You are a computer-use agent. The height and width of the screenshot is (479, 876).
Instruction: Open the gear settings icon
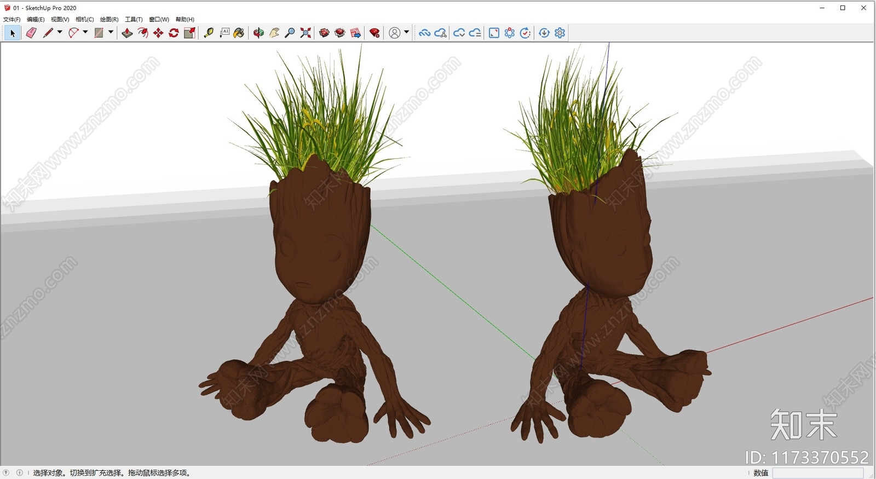(x=560, y=33)
